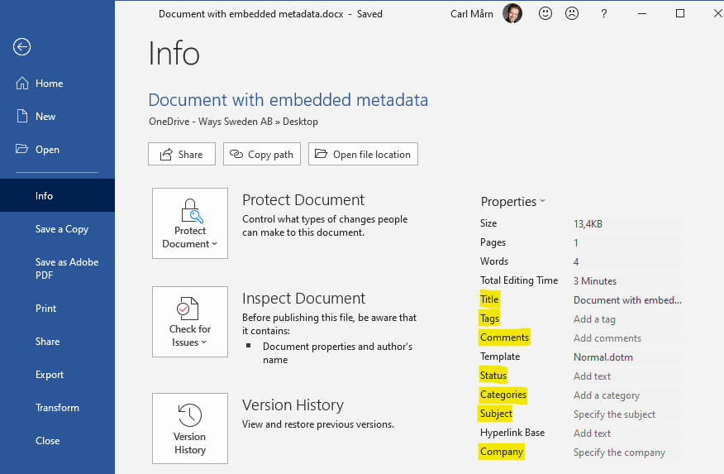Select New in the sidebar
This screenshot has width=724, height=474.
pyautogui.click(x=45, y=117)
